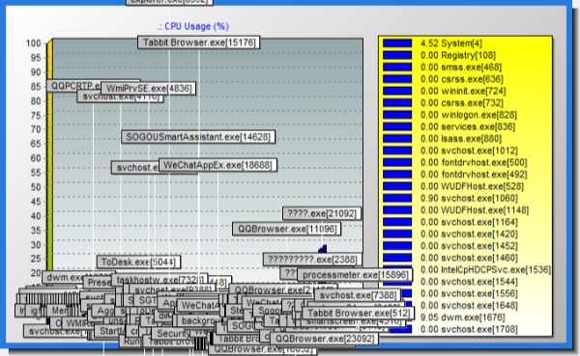Screen dimensions: 580x356
Task: Click legend entry csrss.exe[732]
Action: (462, 102)
